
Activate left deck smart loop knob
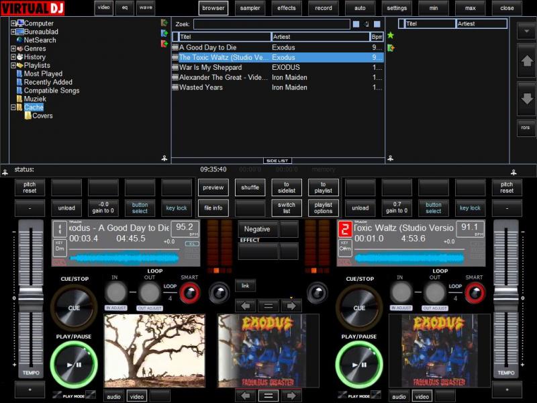coord(190,293)
